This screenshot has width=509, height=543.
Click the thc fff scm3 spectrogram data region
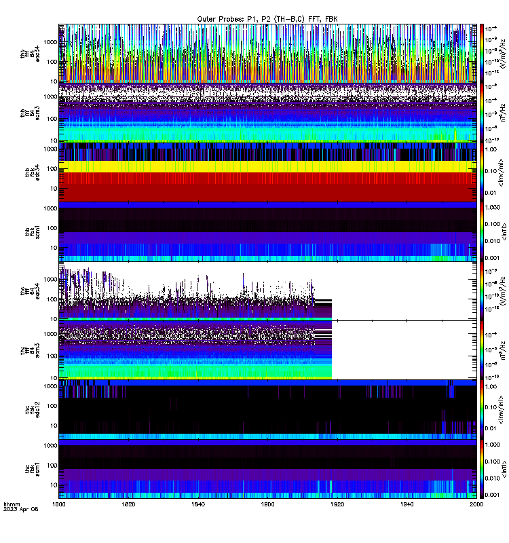[x=195, y=350]
